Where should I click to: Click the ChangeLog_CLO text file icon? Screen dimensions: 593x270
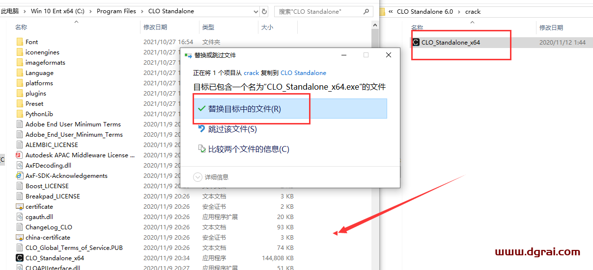click(x=20, y=227)
